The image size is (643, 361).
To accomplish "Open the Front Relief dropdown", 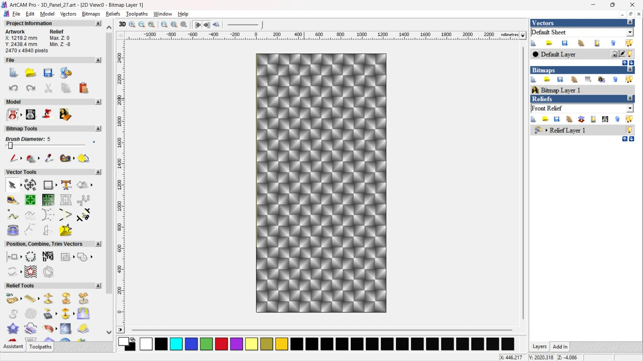I will [630, 108].
